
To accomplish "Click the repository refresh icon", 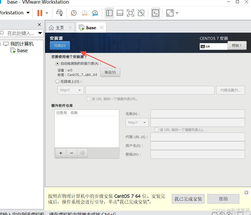I will [82, 153].
